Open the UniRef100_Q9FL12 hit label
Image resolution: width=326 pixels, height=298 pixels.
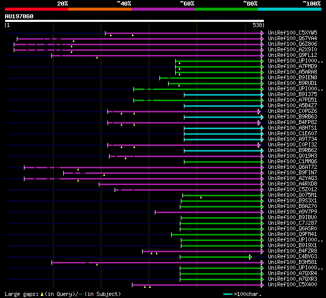point(292,55)
